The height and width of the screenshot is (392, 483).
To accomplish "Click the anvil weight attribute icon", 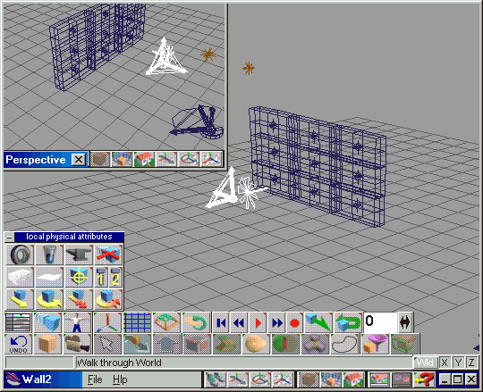I will [79, 254].
